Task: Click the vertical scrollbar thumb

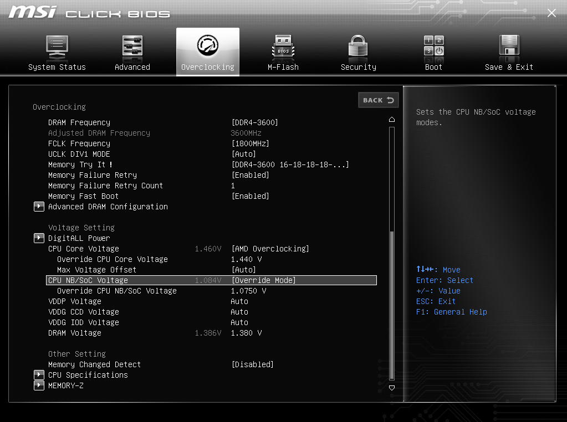Action: tap(392, 304)
